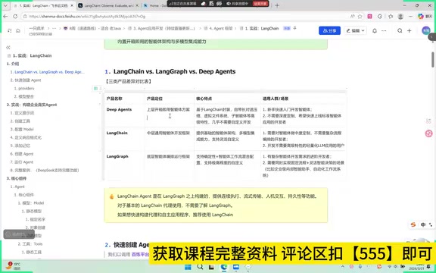Open the Copilot chat icon in browser
This screenshot has height=273, width=436.
(x=421, y=17)
